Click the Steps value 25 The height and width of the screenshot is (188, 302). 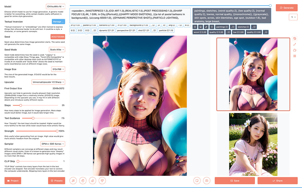(x=63, y=105)
